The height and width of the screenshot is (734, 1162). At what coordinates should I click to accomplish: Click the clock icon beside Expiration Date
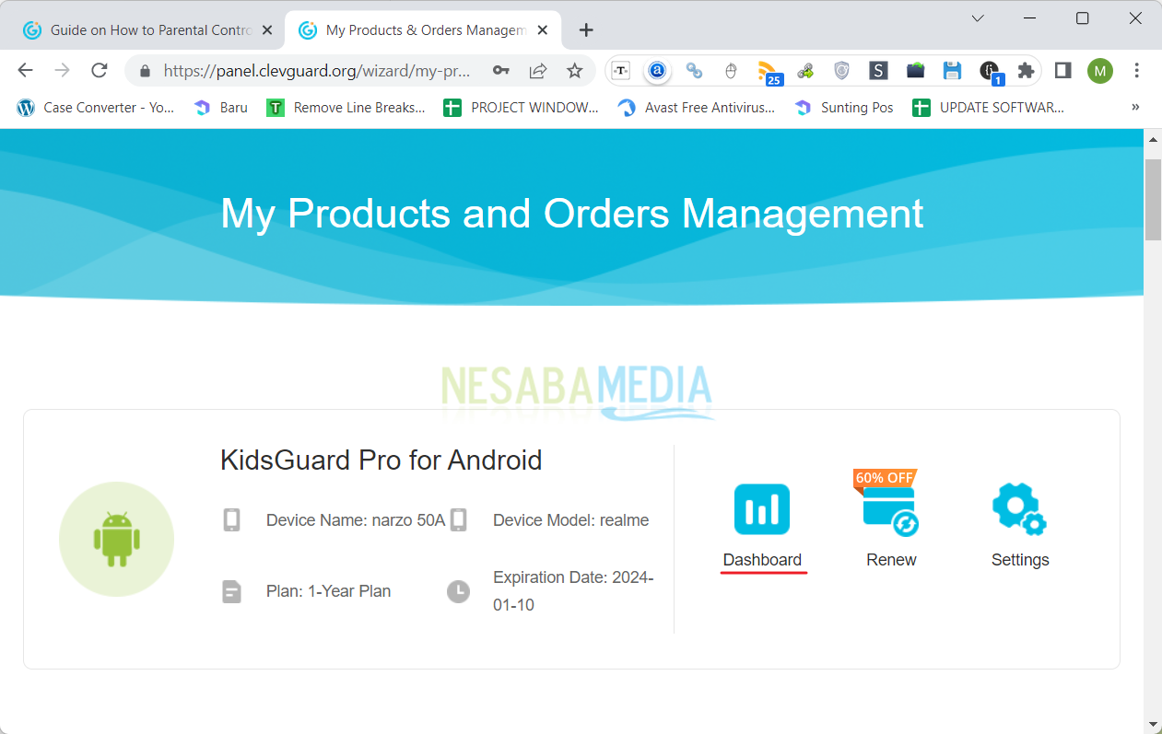(458, 591)
